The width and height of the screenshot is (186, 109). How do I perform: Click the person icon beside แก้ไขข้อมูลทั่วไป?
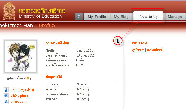pyautogui.click(x=6, y=90)
